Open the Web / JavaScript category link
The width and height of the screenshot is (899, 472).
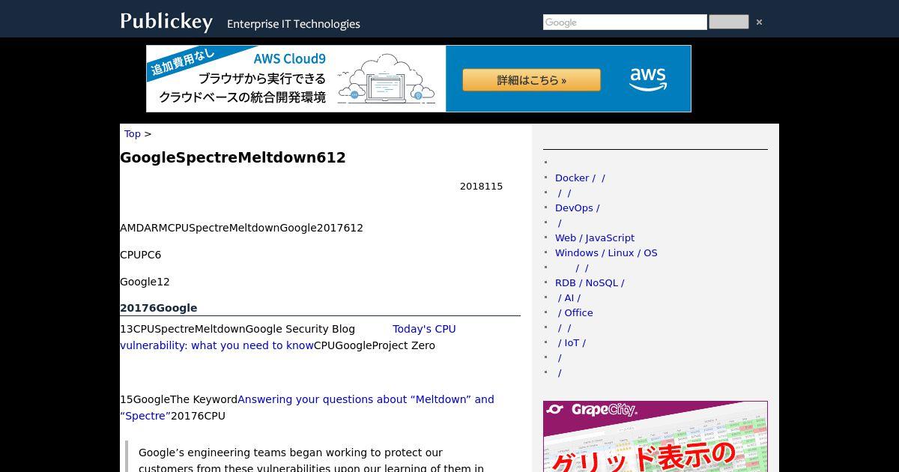(x=595, y=238)
